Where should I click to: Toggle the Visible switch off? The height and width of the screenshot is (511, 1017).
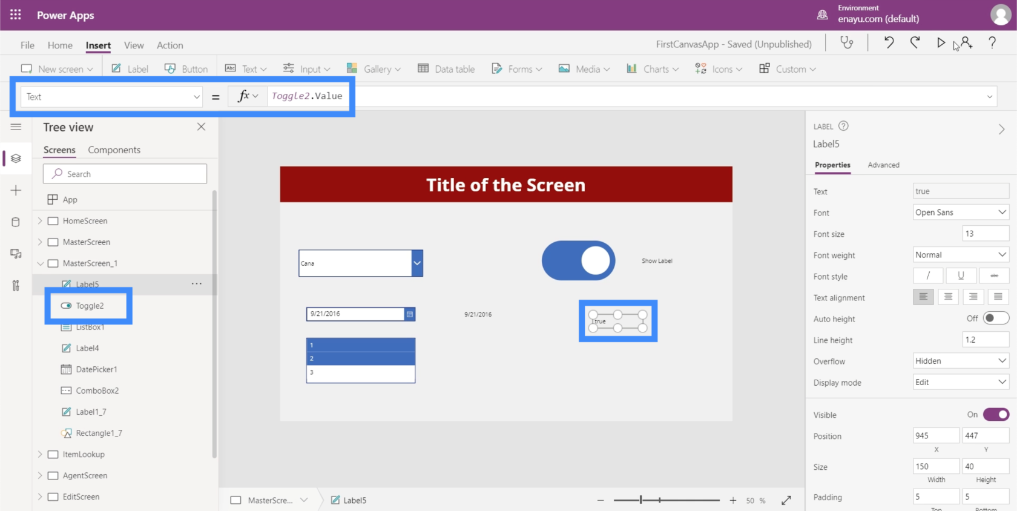click(x=996, y=415)
